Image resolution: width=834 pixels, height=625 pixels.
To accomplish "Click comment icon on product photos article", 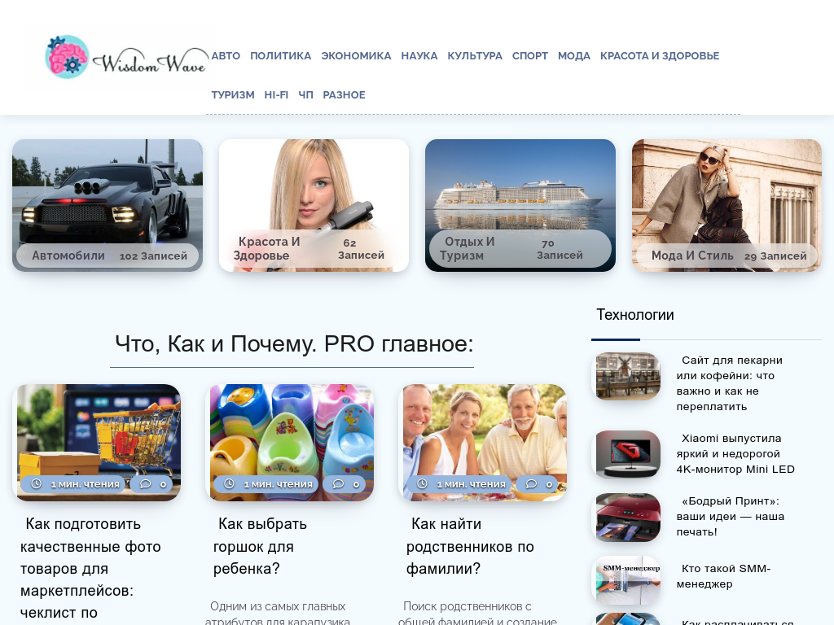I will [x=145, y=483].
